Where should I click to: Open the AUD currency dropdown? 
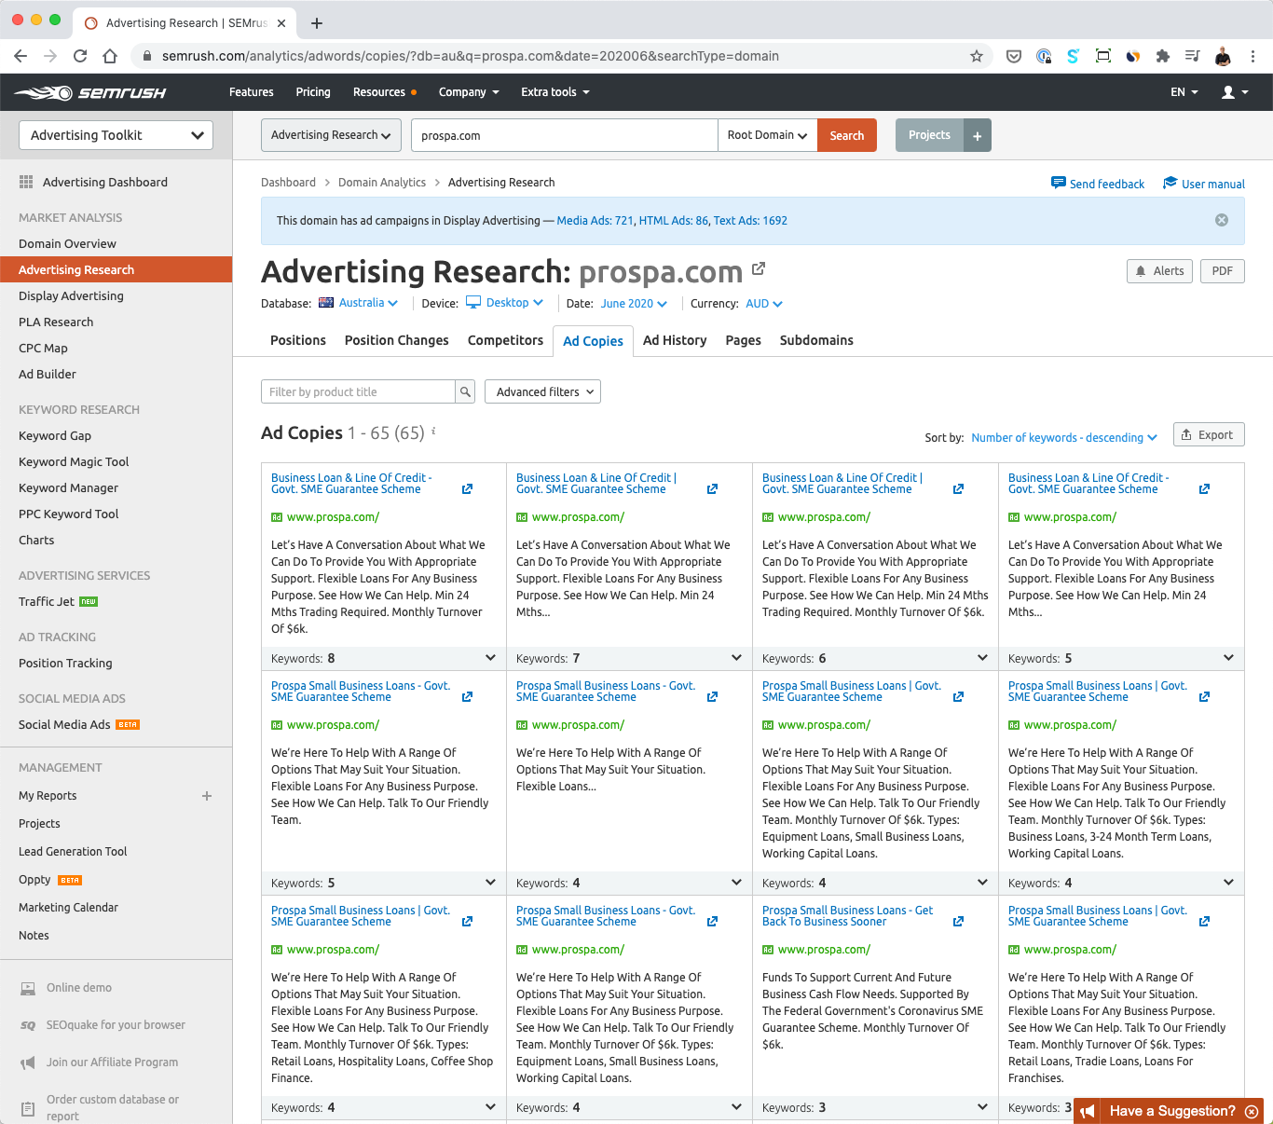click(x=764, y=304)
